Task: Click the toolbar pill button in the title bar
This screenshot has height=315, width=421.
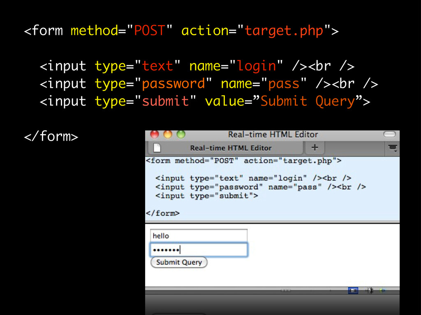Action: click(x=389, y=135)
